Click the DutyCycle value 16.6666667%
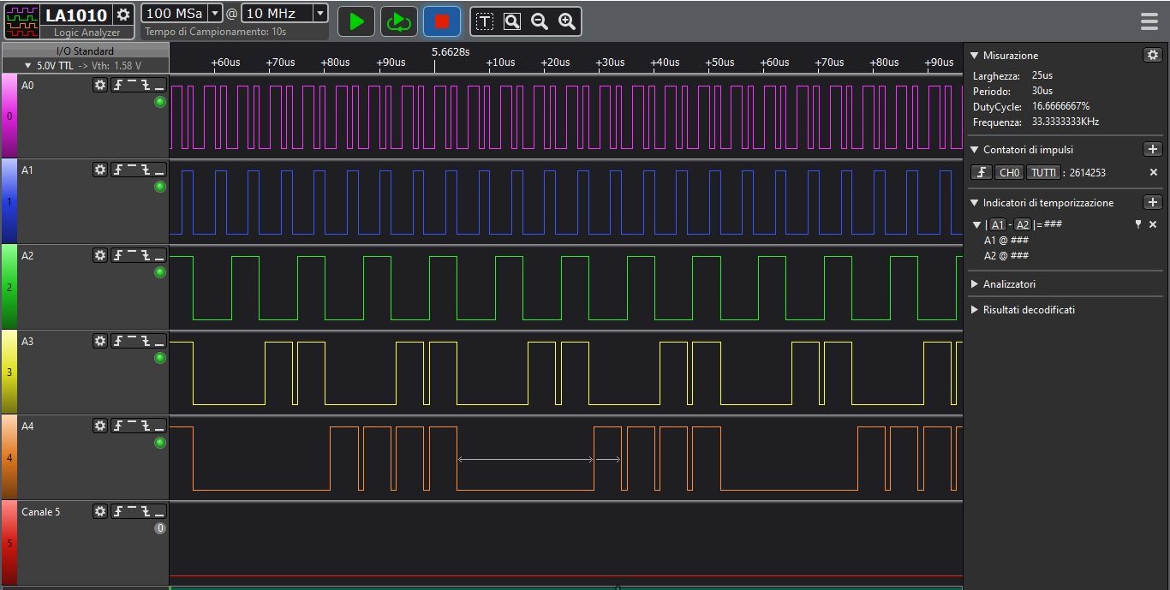 [x=1060, y=106]
